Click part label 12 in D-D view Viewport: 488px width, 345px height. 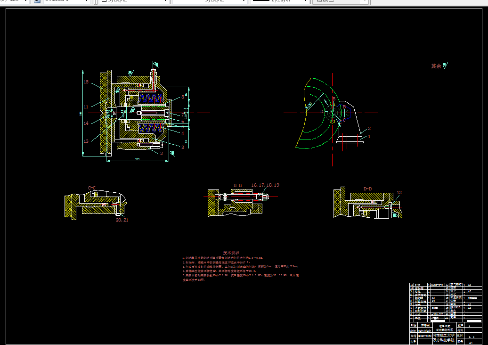click(399, 193)
